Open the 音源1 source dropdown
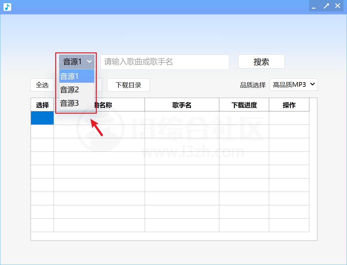Screen dimensions: 347x265 pos(77,62)
